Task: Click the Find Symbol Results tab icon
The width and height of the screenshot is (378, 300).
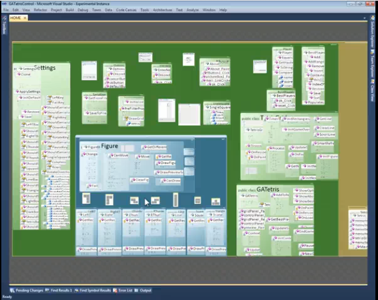Action: click(76, 291)
